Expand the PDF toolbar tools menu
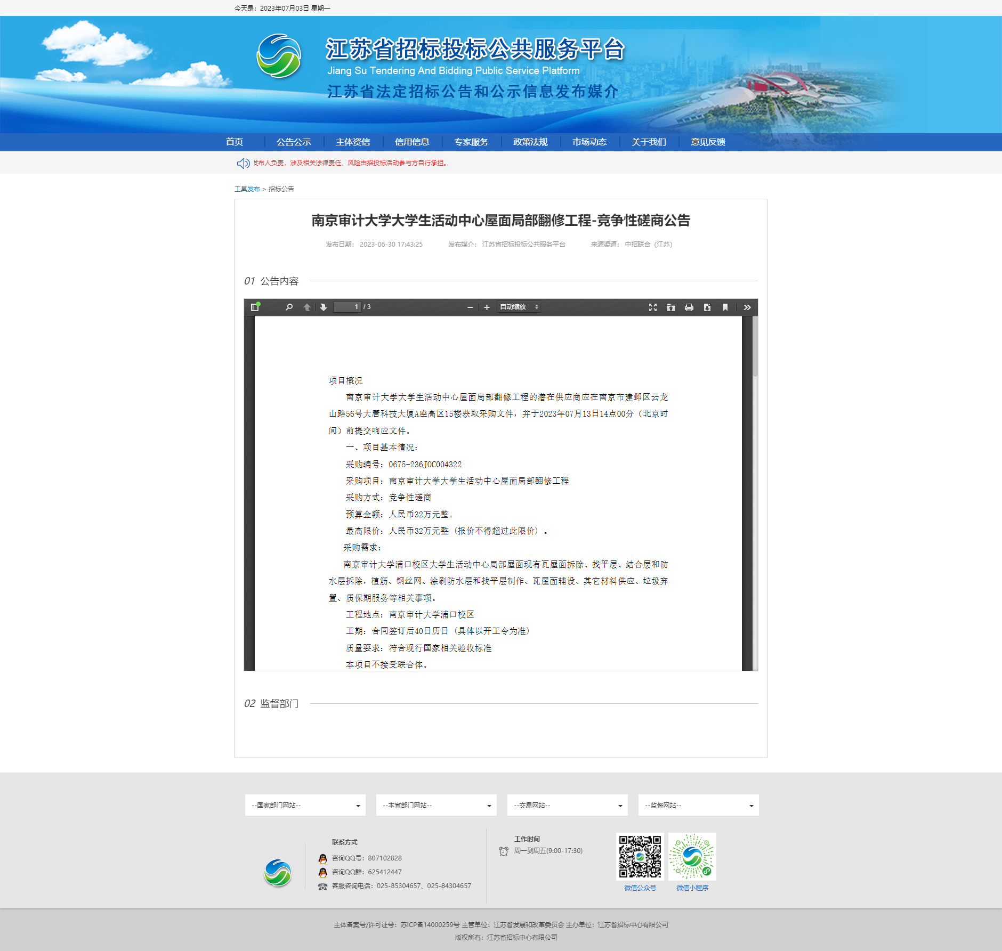This screenshot has width=1002, height=951. 747,307
